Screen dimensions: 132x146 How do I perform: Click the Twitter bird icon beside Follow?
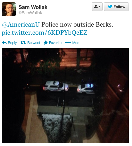point(110,7)
